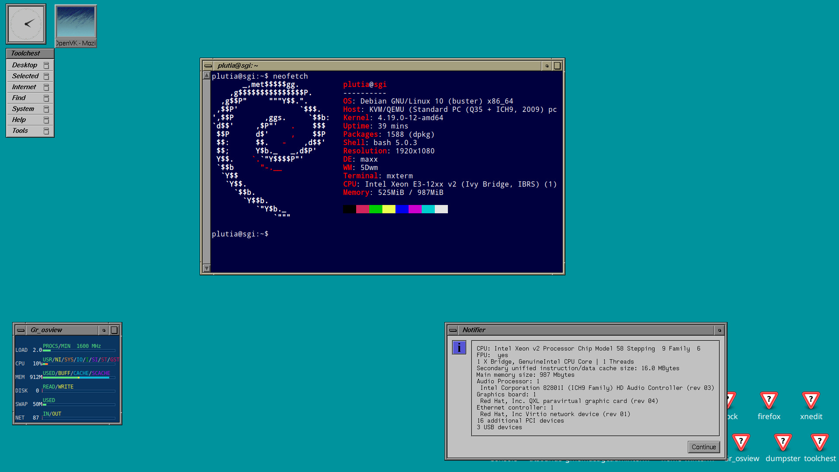Open the dumpster desktop icon
The height and width of the screenshot is (472, 839).
783,443
